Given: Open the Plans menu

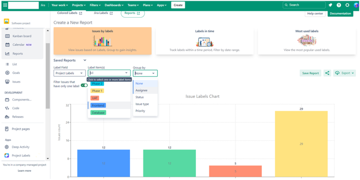Looking at the screenshot, I should (148, 5).
